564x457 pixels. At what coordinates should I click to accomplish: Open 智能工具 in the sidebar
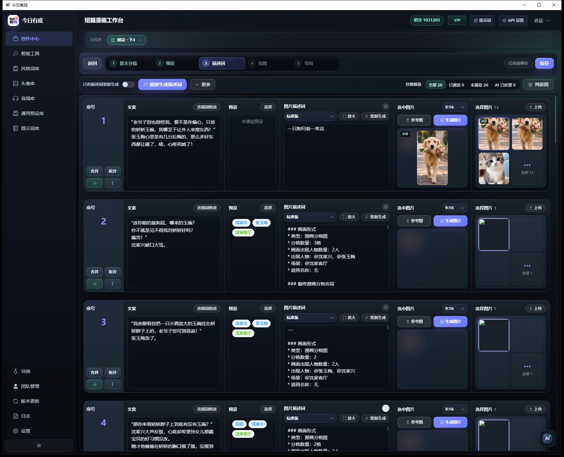click(39, 54)
